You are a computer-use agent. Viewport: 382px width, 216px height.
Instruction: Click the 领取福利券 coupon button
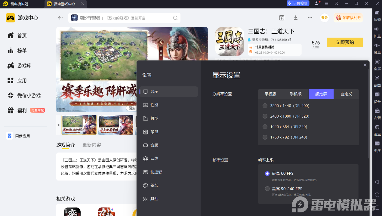tap(348, 18)
